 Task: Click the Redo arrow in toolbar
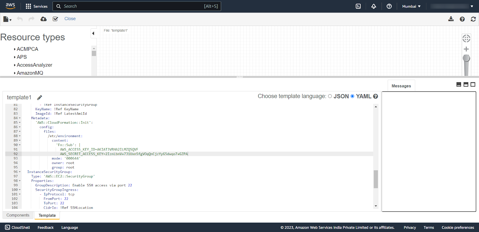[31, 19]
